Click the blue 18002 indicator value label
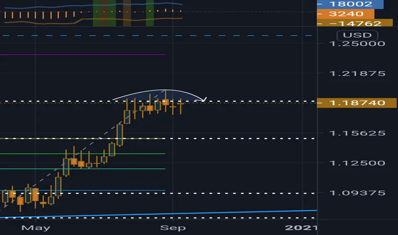This screenshot has width=398, height=235. tap(350, 4)
